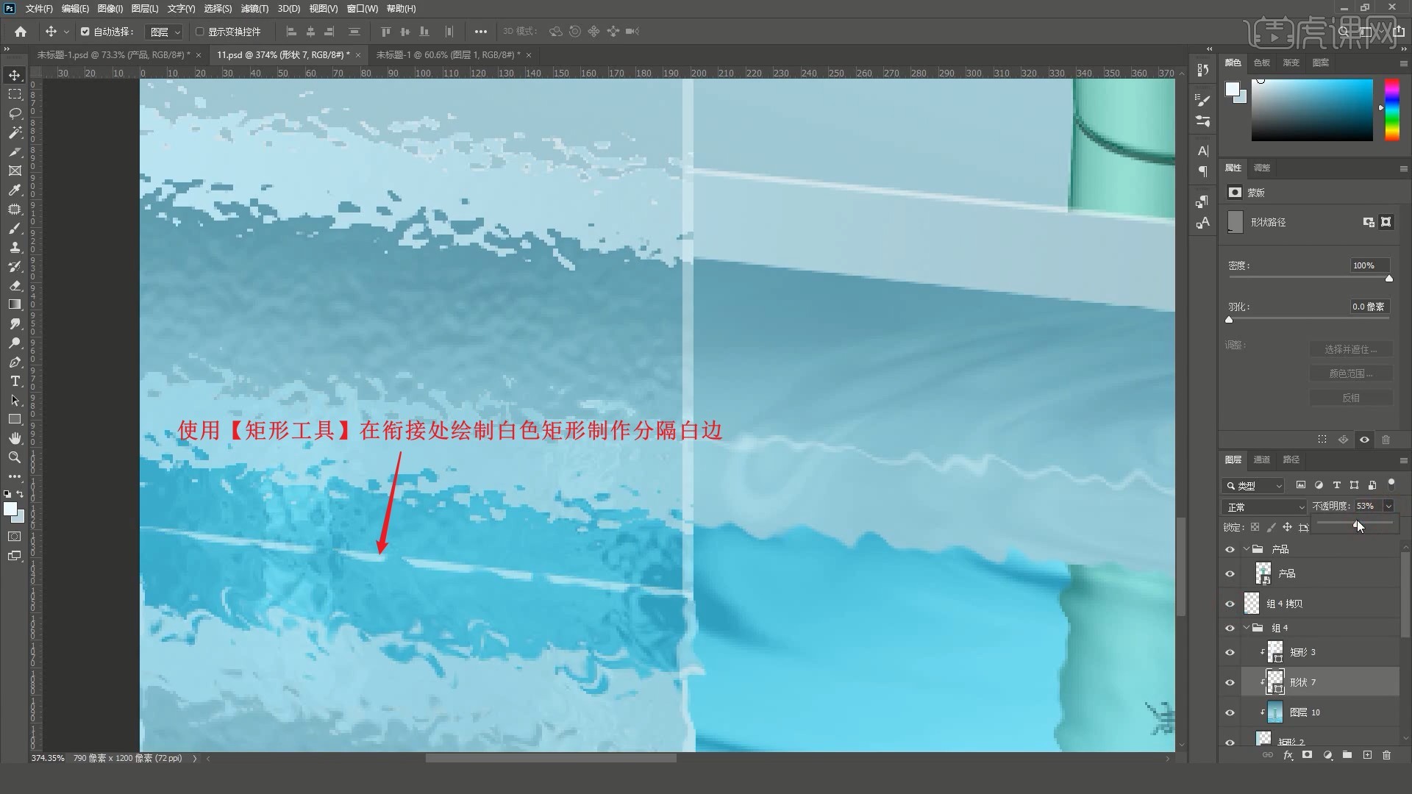Hide the 形状 7 layer

point(1230,682)
